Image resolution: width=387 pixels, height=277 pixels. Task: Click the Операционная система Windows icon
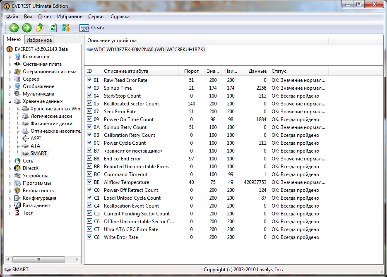17,72
